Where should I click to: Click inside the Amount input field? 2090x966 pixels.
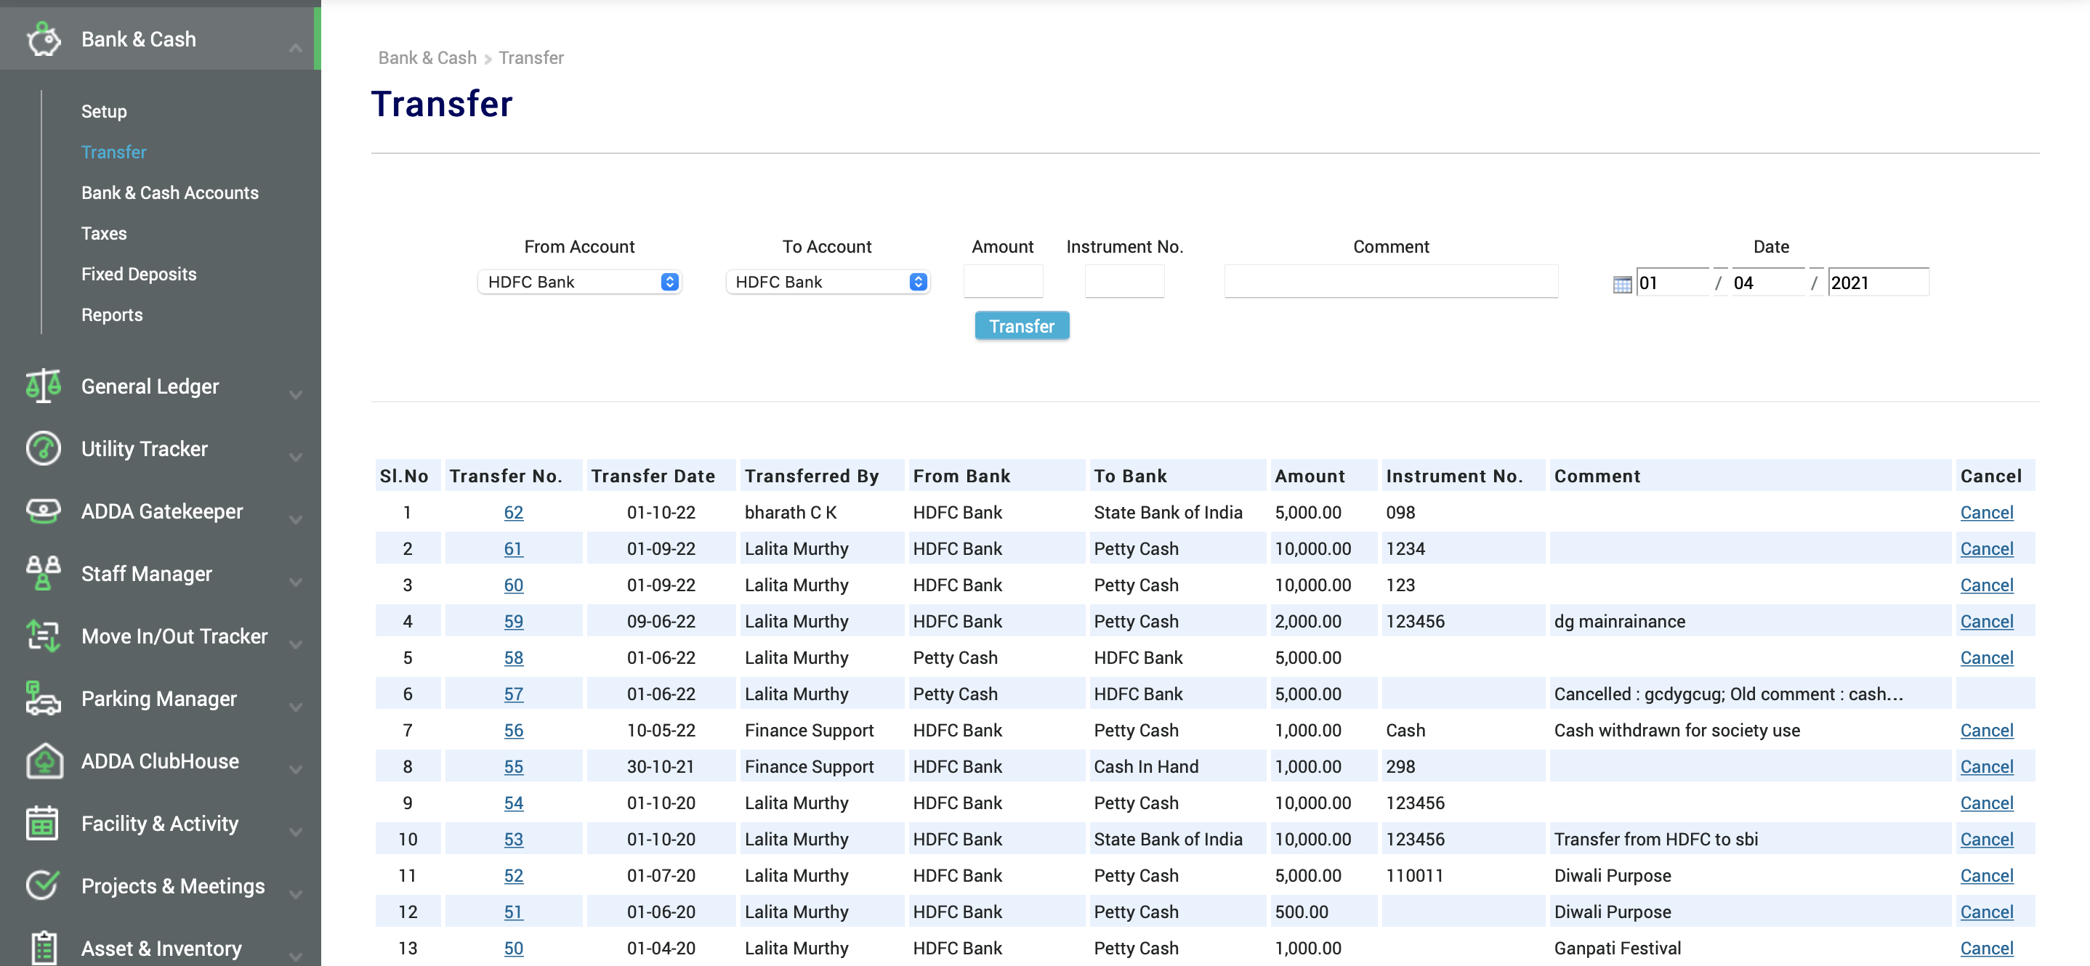tap(1003, 281)
